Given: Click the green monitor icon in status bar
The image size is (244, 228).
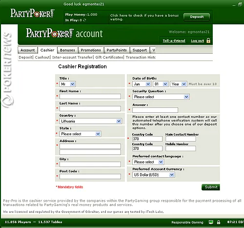Looking at the screenshot, I should [x=211, y=222].
